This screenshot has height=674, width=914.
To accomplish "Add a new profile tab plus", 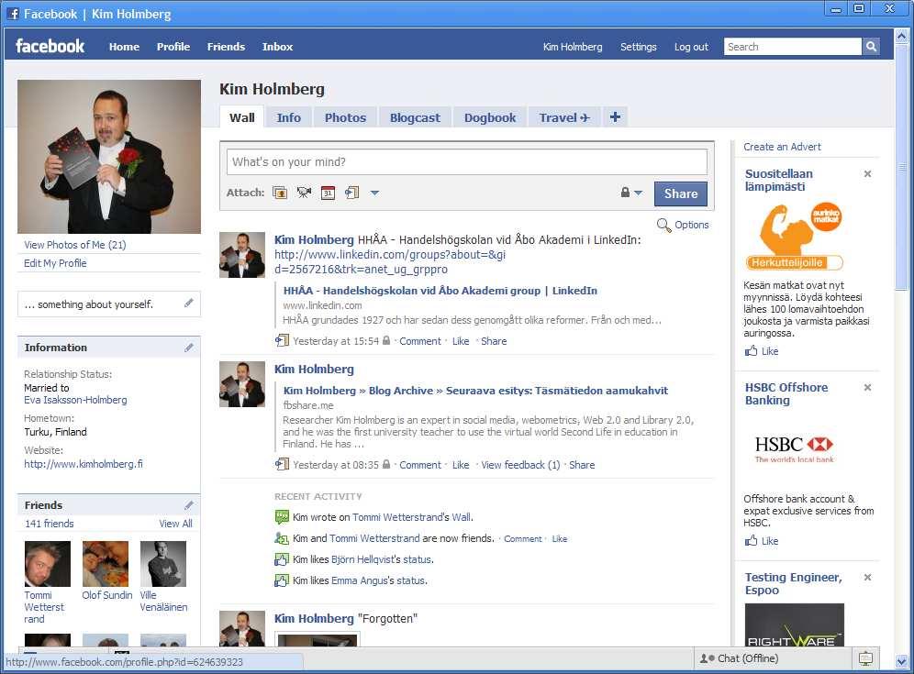I will [615, 117].
